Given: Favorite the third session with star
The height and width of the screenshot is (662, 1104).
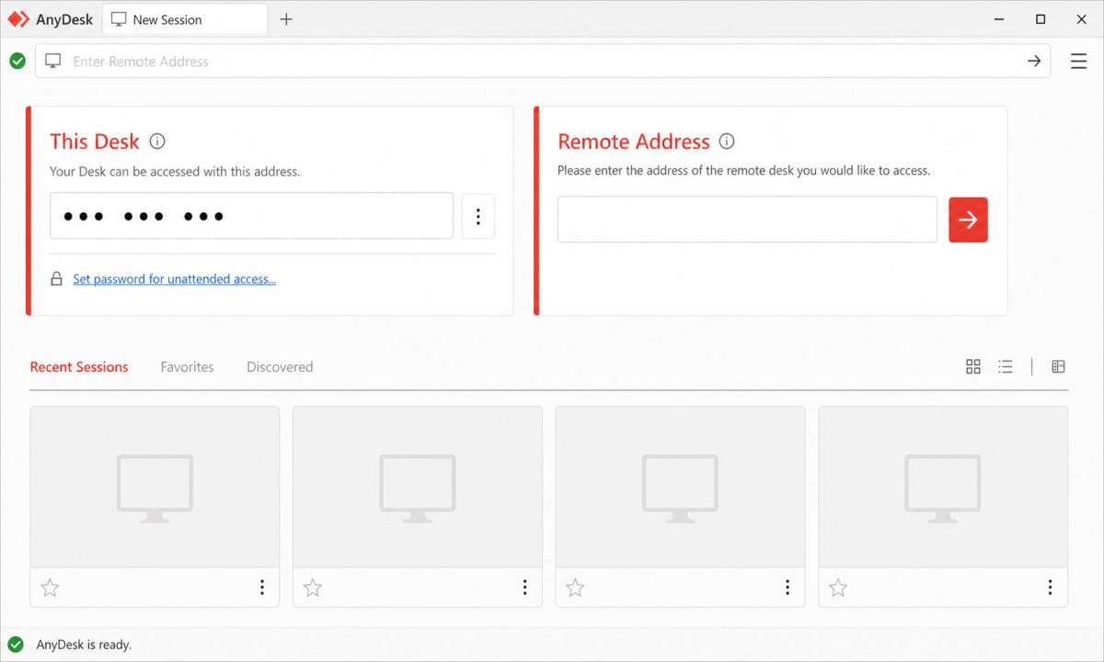Looking at the screenshot, I should [575, 588].
